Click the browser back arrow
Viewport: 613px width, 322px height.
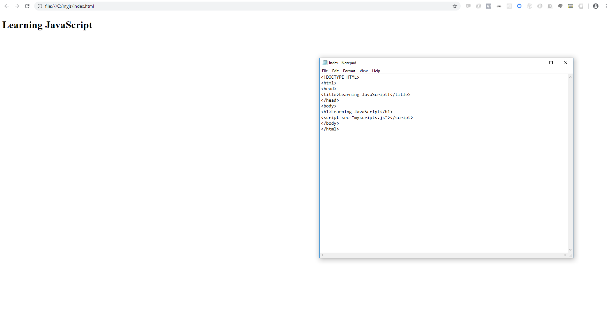[6, 6]
